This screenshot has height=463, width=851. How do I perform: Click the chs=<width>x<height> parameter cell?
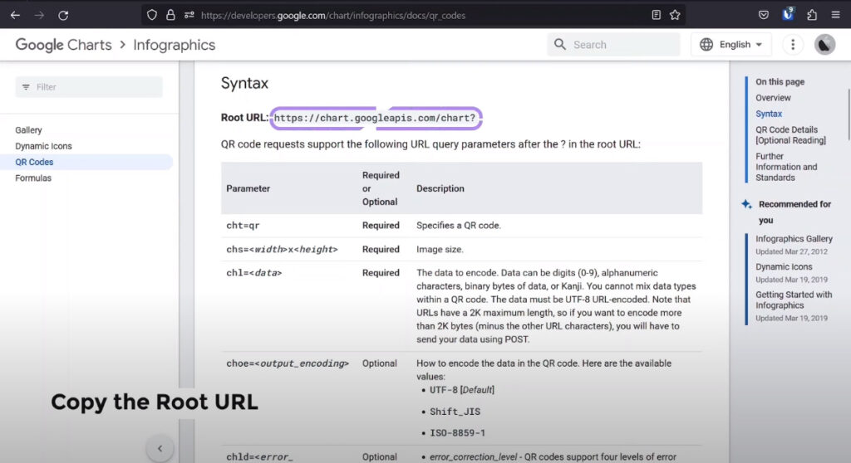click(x=282, y=250)
